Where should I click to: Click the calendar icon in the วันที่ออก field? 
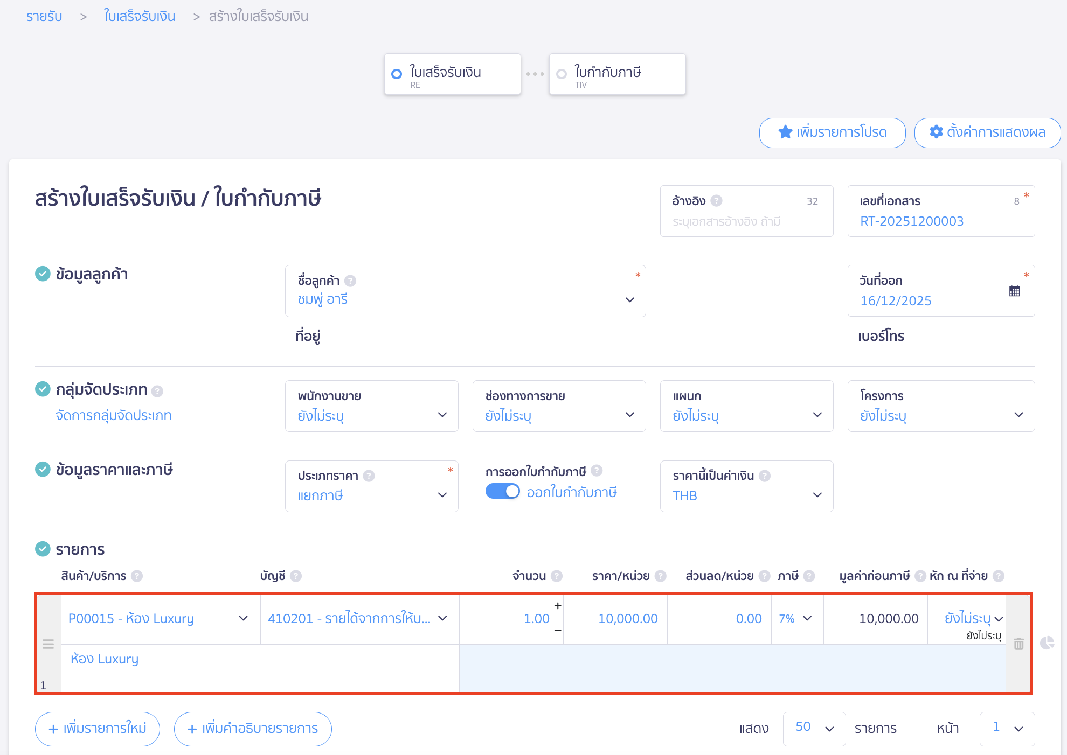[1014, 291]
